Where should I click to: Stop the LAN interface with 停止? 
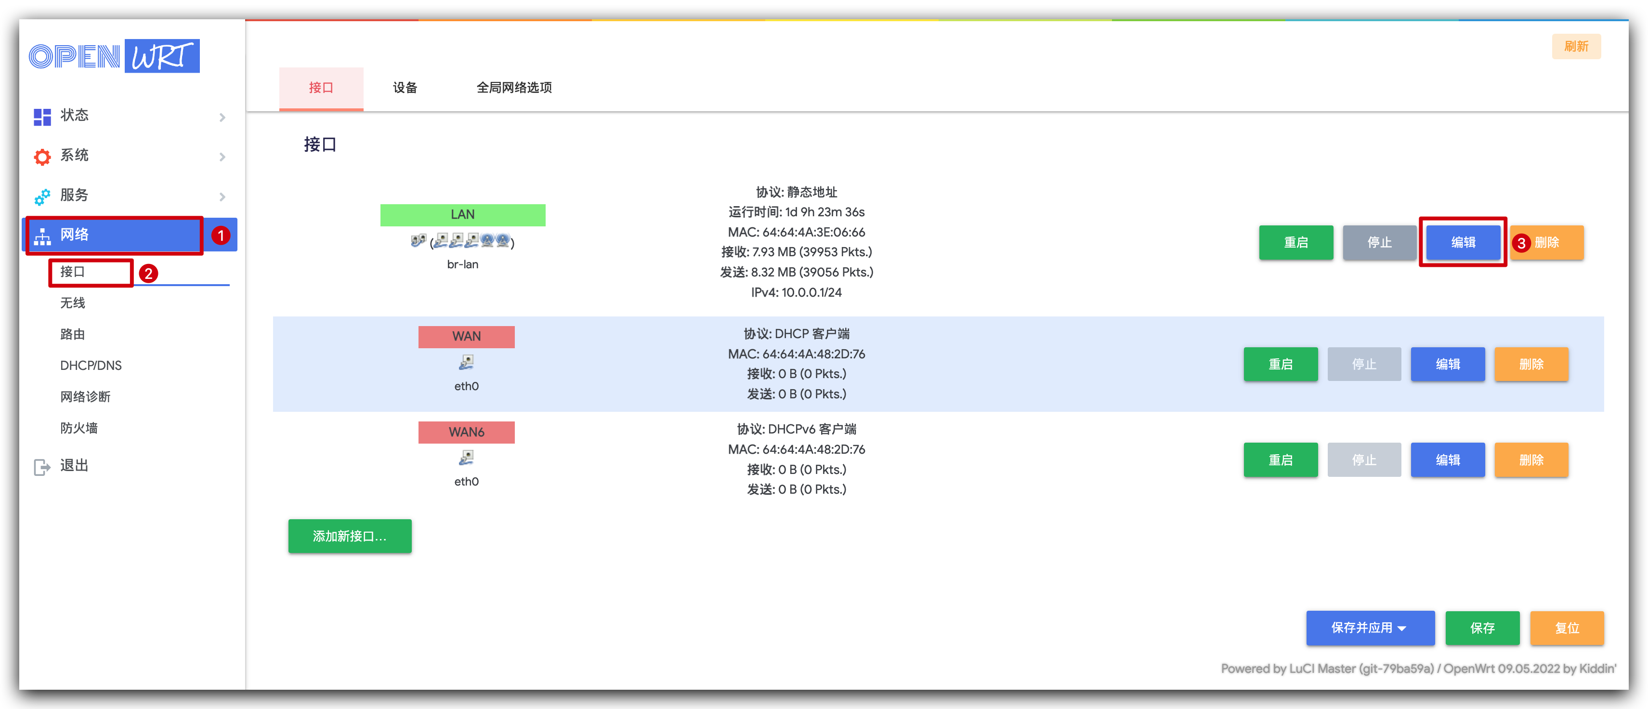coord(1379,243)
